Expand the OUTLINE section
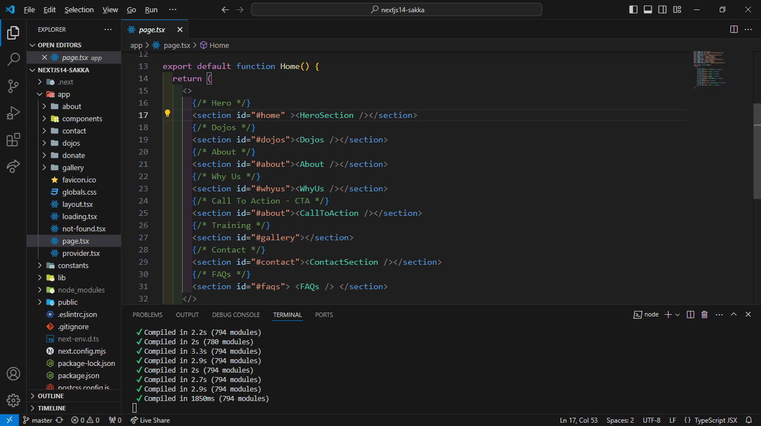Screen dimensions: 761x426 (x=51, y=396)
